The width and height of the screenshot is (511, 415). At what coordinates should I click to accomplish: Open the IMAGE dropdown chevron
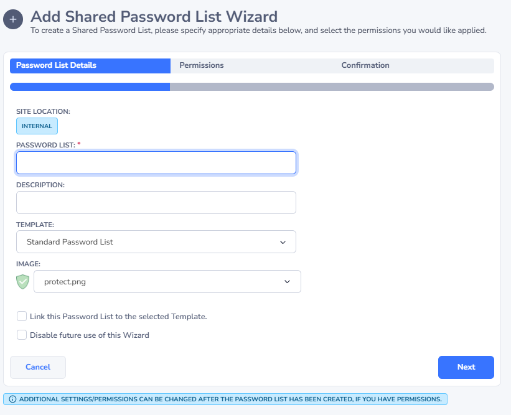coord(287,281)
